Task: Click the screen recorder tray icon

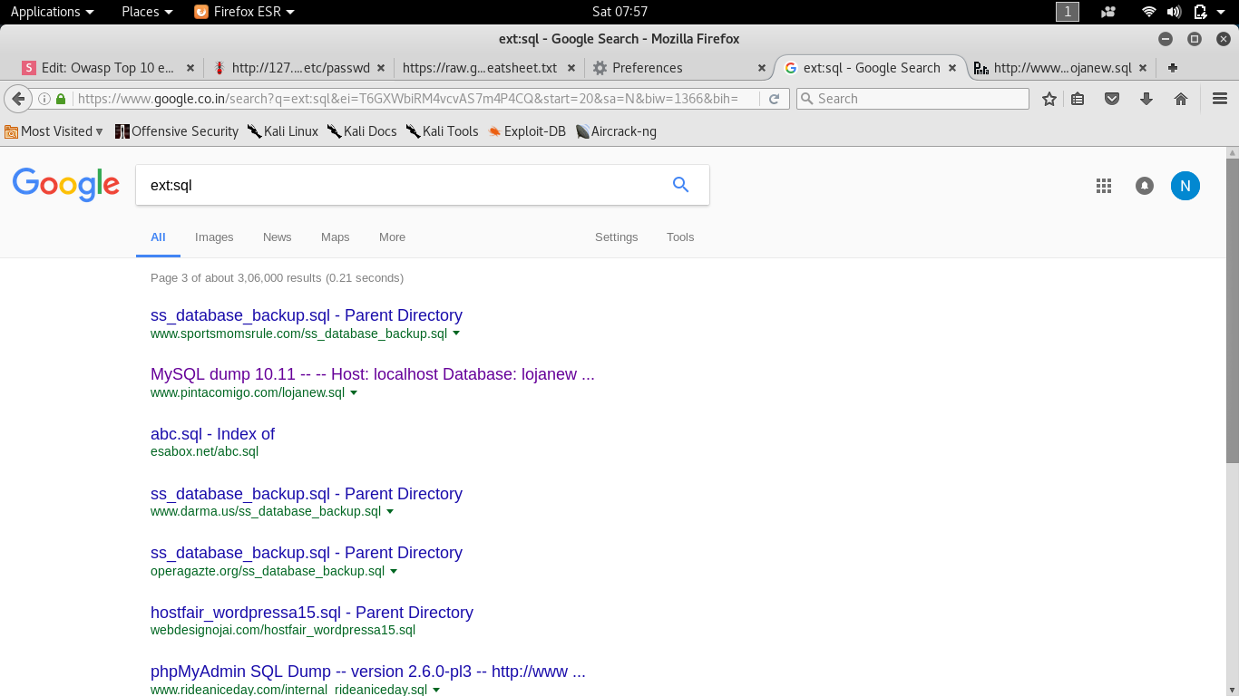Action: point(1107,12)
